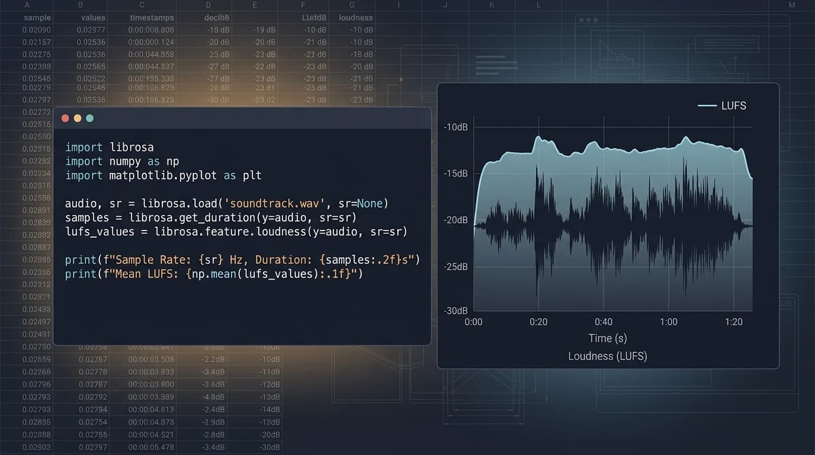Select column A header in spreadsheet

pyautogui.click(x=27, y=5)
